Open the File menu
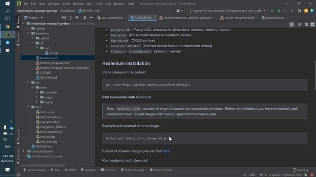This screenshot has height=177, width=316. [26, 3]
